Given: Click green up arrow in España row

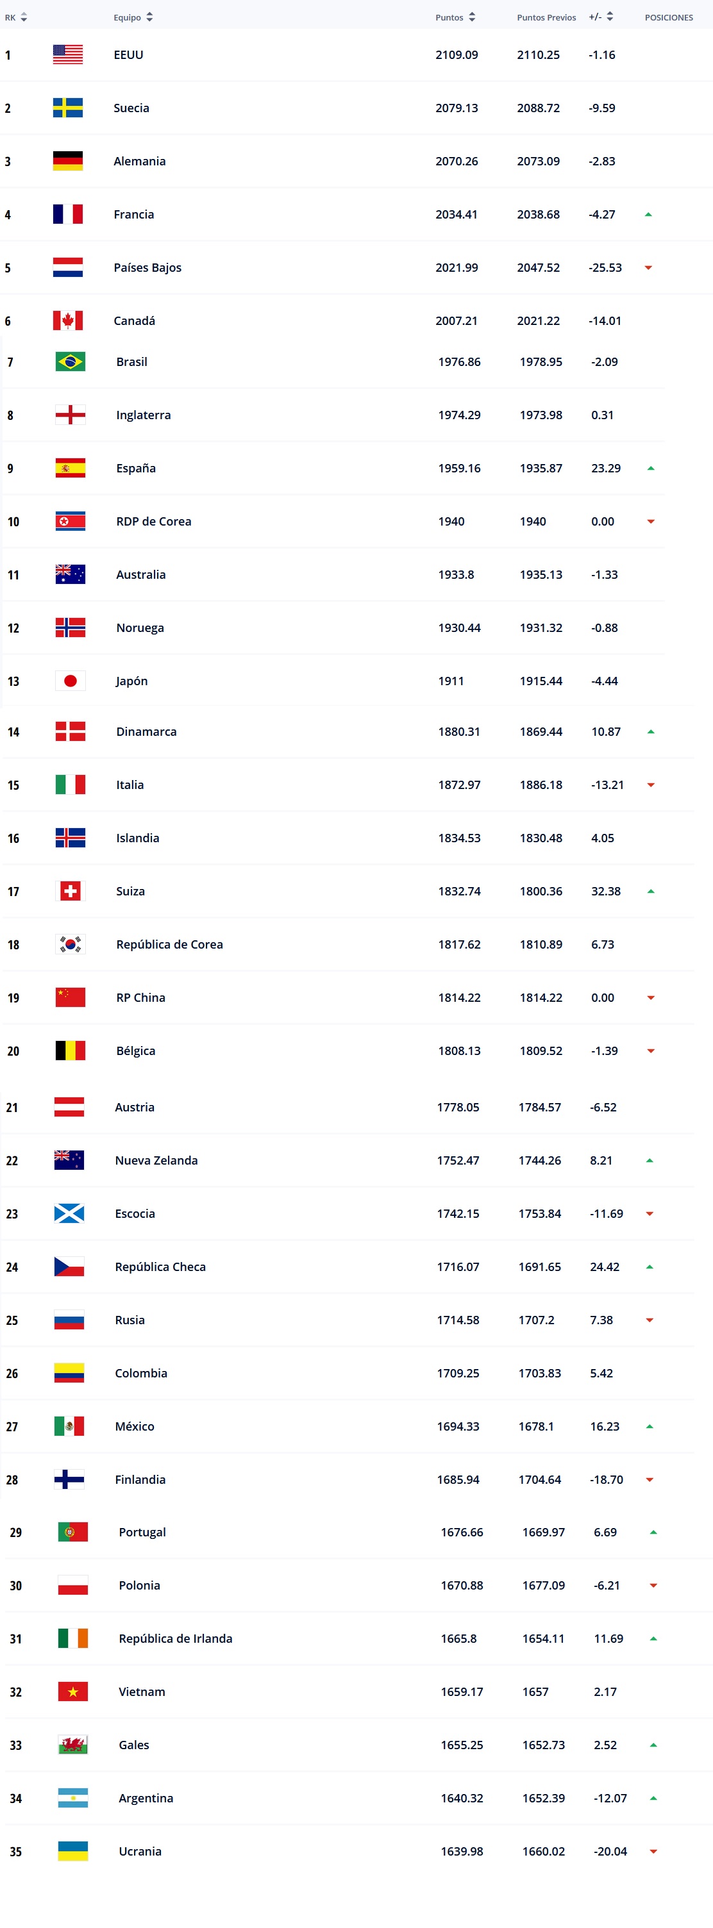Looking at the screenshot, I should click(651, 469).
